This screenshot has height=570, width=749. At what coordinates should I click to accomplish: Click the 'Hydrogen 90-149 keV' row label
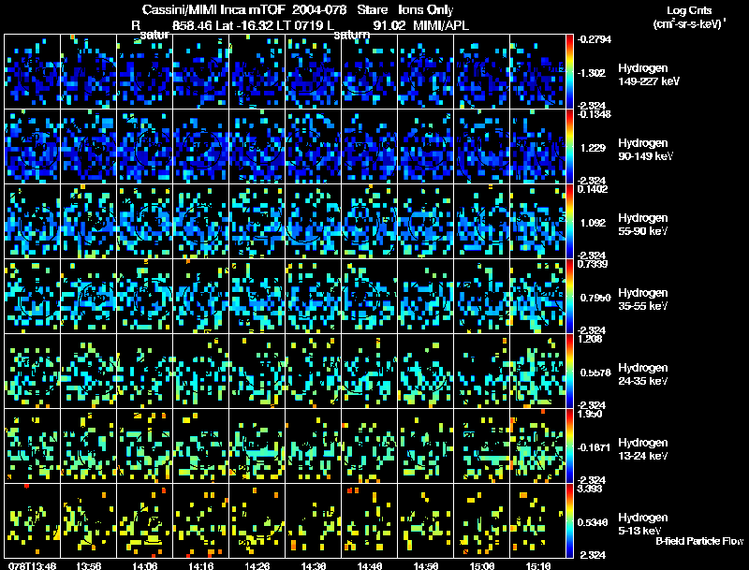(x=645, y=150)
